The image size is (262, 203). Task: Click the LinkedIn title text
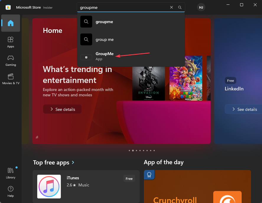[x=234, y=89]
